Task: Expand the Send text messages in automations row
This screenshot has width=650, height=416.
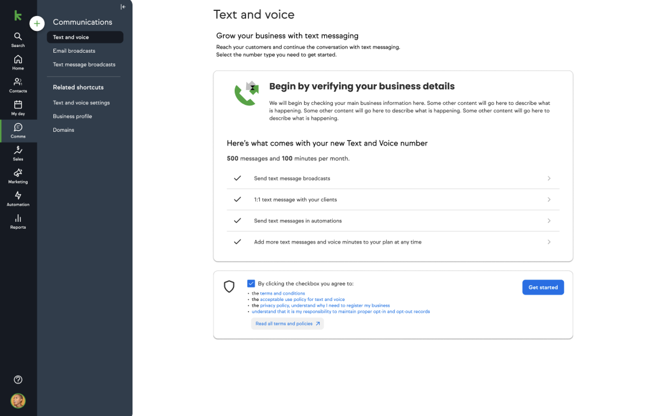Action: tap(549, 221)
